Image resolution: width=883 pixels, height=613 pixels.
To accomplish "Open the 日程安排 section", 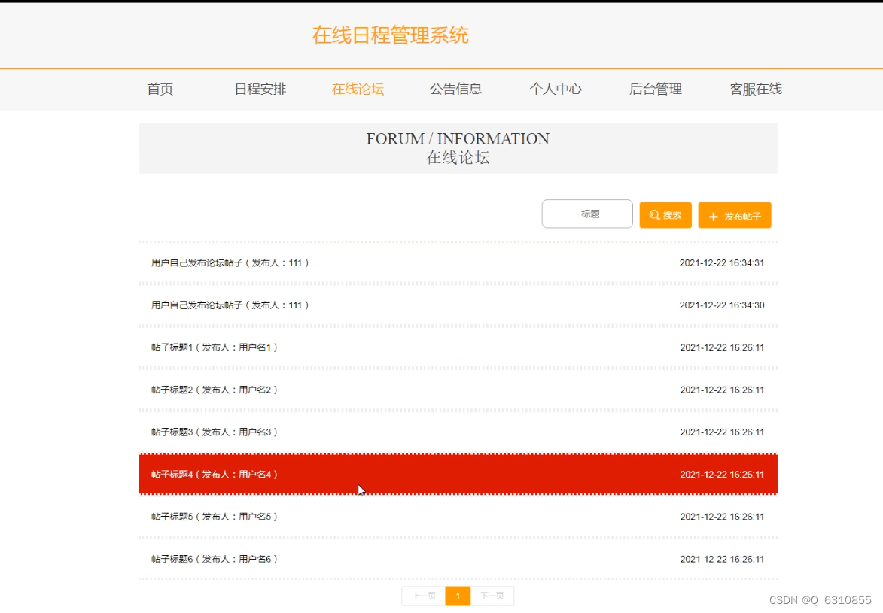I will coord(259,89).
